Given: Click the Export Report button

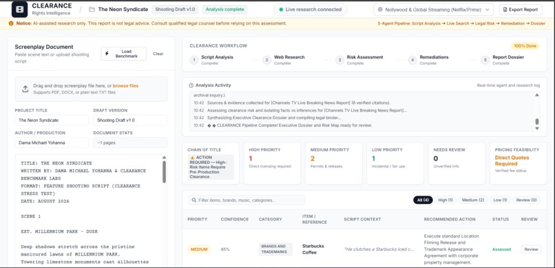Looking at the screenshot, I should 521,10.
